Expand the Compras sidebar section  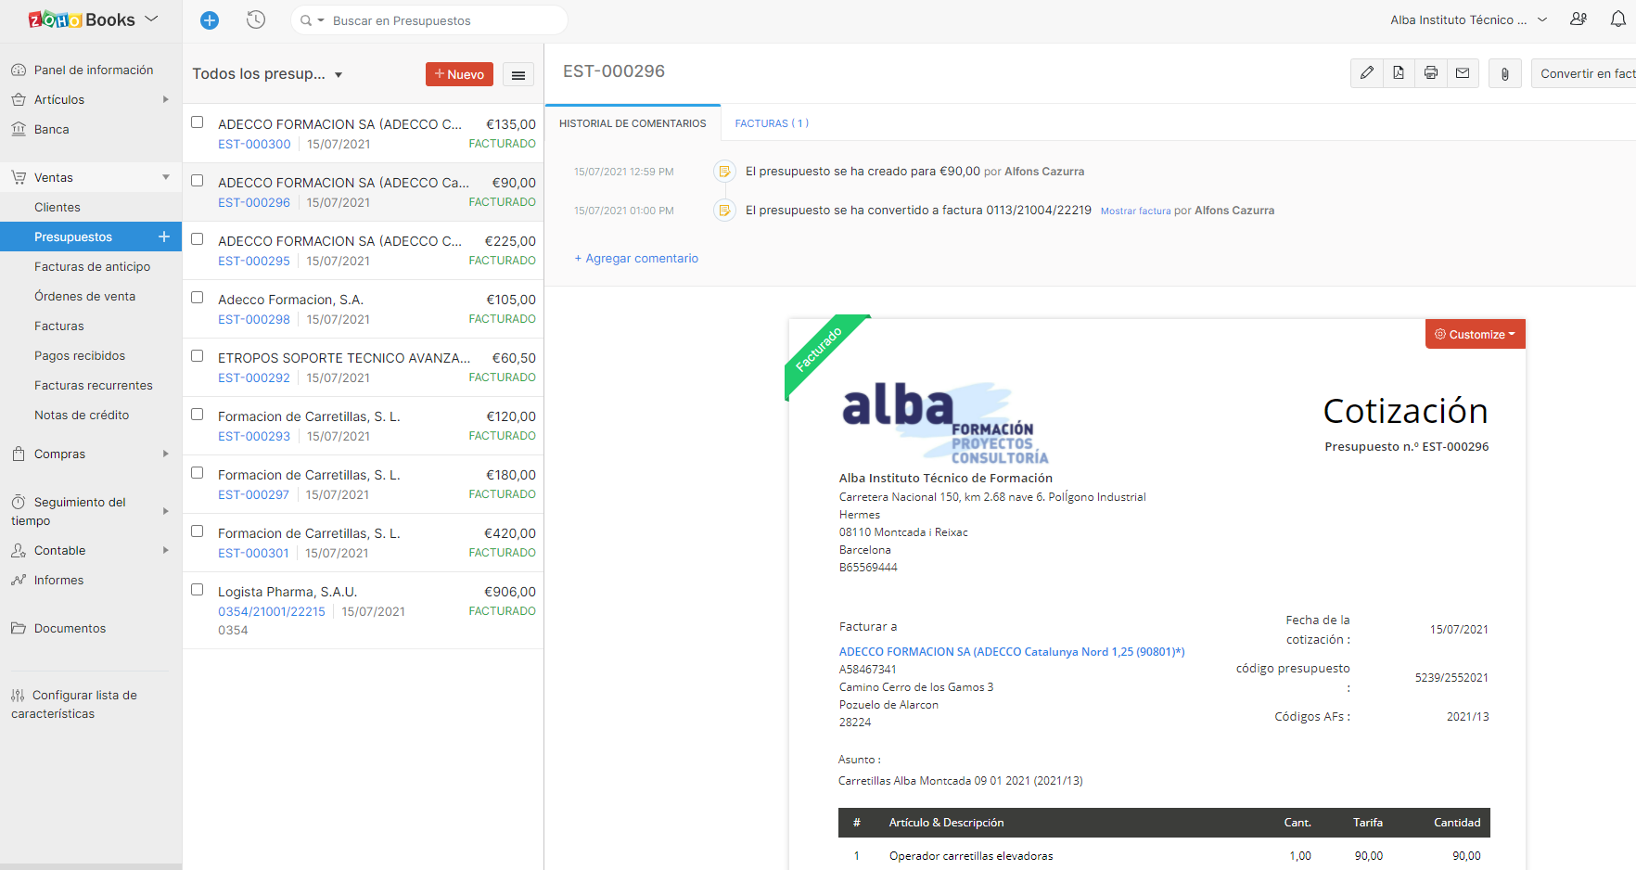pyautogui.click(x=166, y=454)
